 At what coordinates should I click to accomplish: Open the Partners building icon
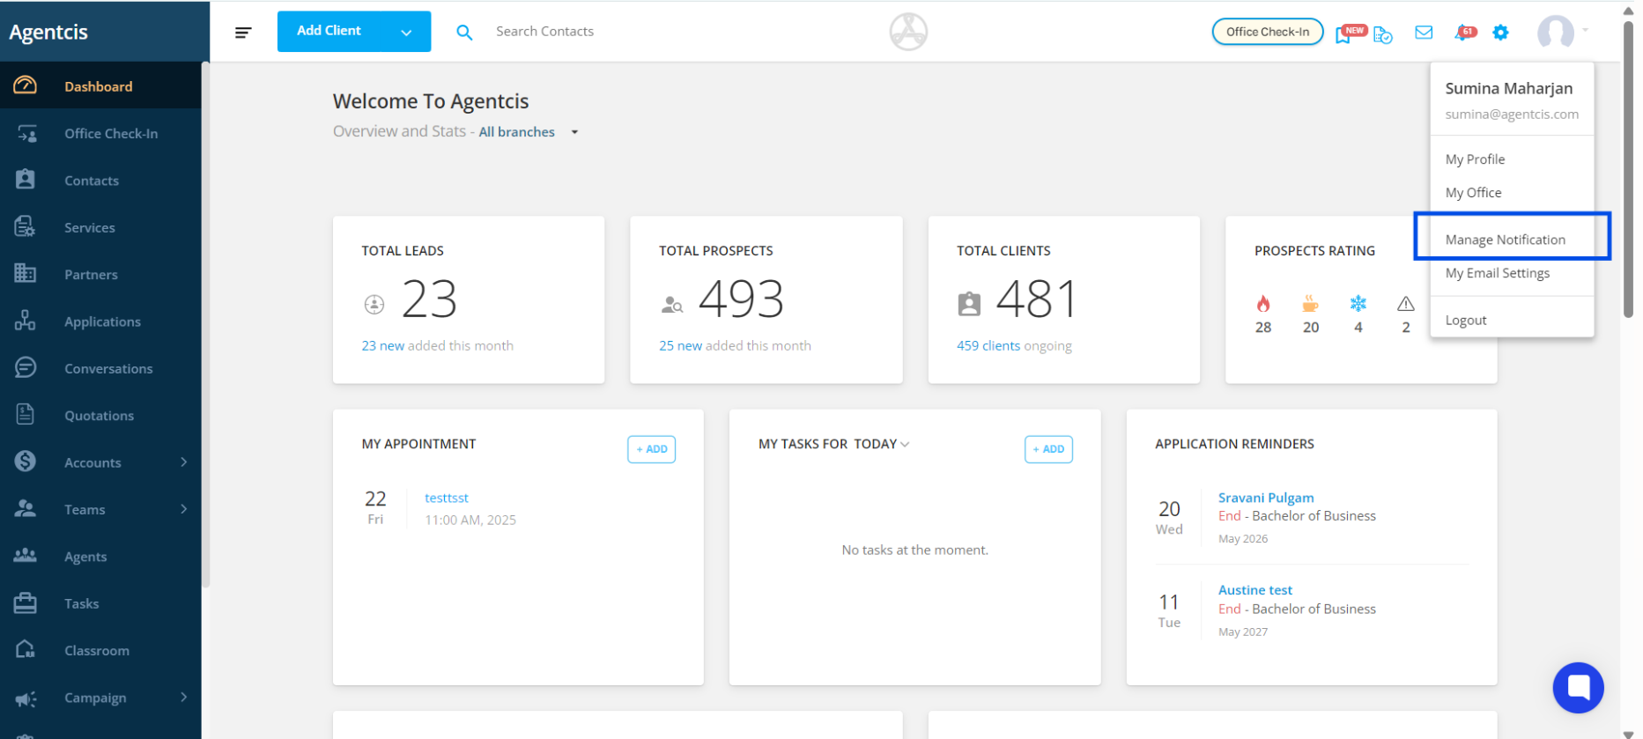point(25,274)
